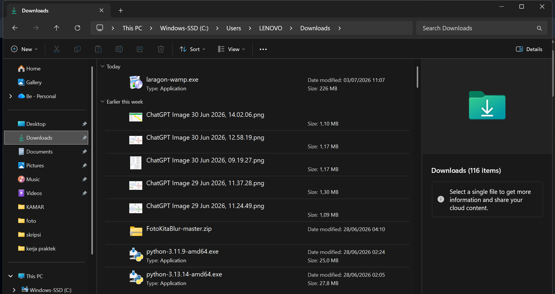The image size is (555, 294).
Task: Select thumbnail of ChatGPT Image 09.19.27.png
Action: coord(136,163)
